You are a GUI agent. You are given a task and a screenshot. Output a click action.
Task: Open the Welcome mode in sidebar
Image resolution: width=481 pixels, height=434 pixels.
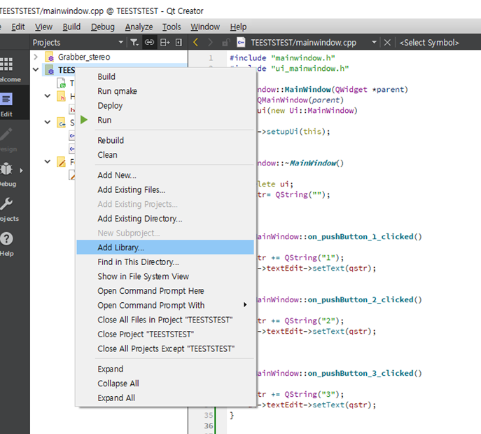click(x=6, y=69)
